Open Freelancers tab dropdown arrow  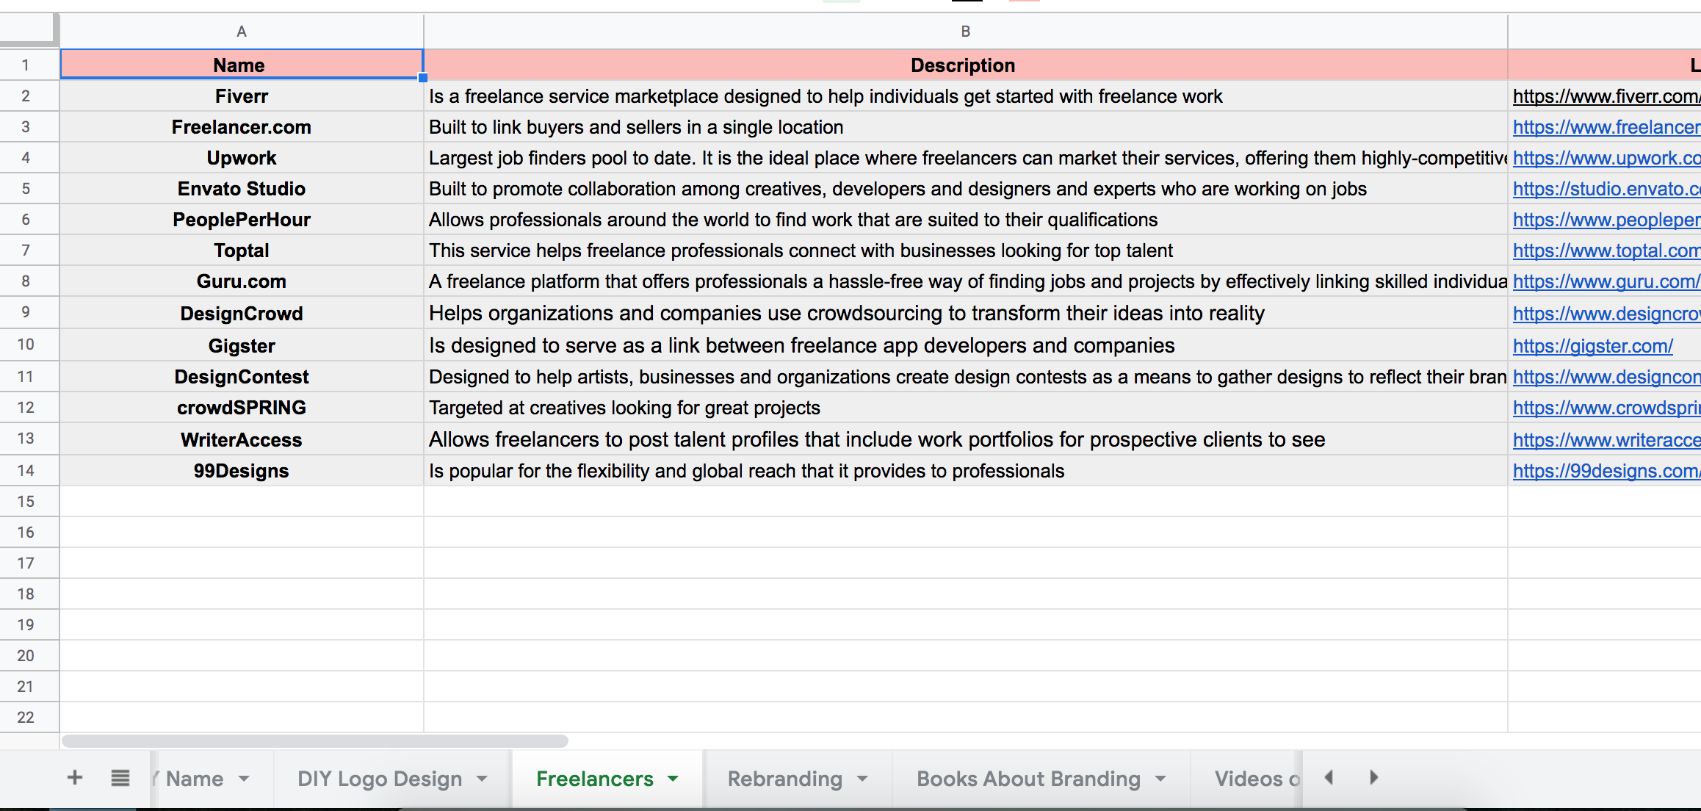[673, 778]
